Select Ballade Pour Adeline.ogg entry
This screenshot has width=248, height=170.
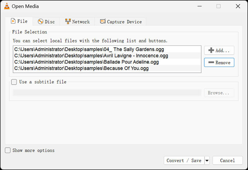click(x=107, y=62)
